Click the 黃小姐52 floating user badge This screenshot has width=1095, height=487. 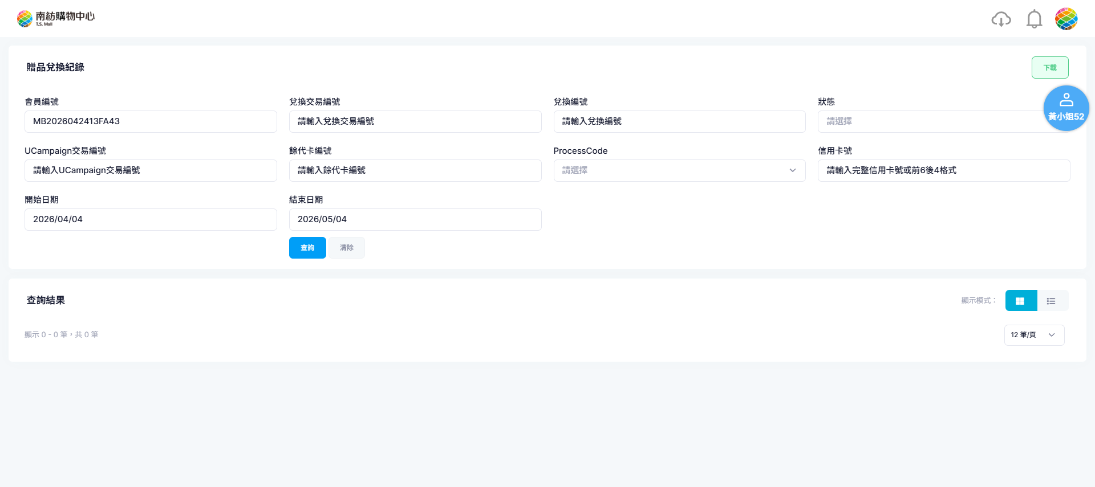1066,108
